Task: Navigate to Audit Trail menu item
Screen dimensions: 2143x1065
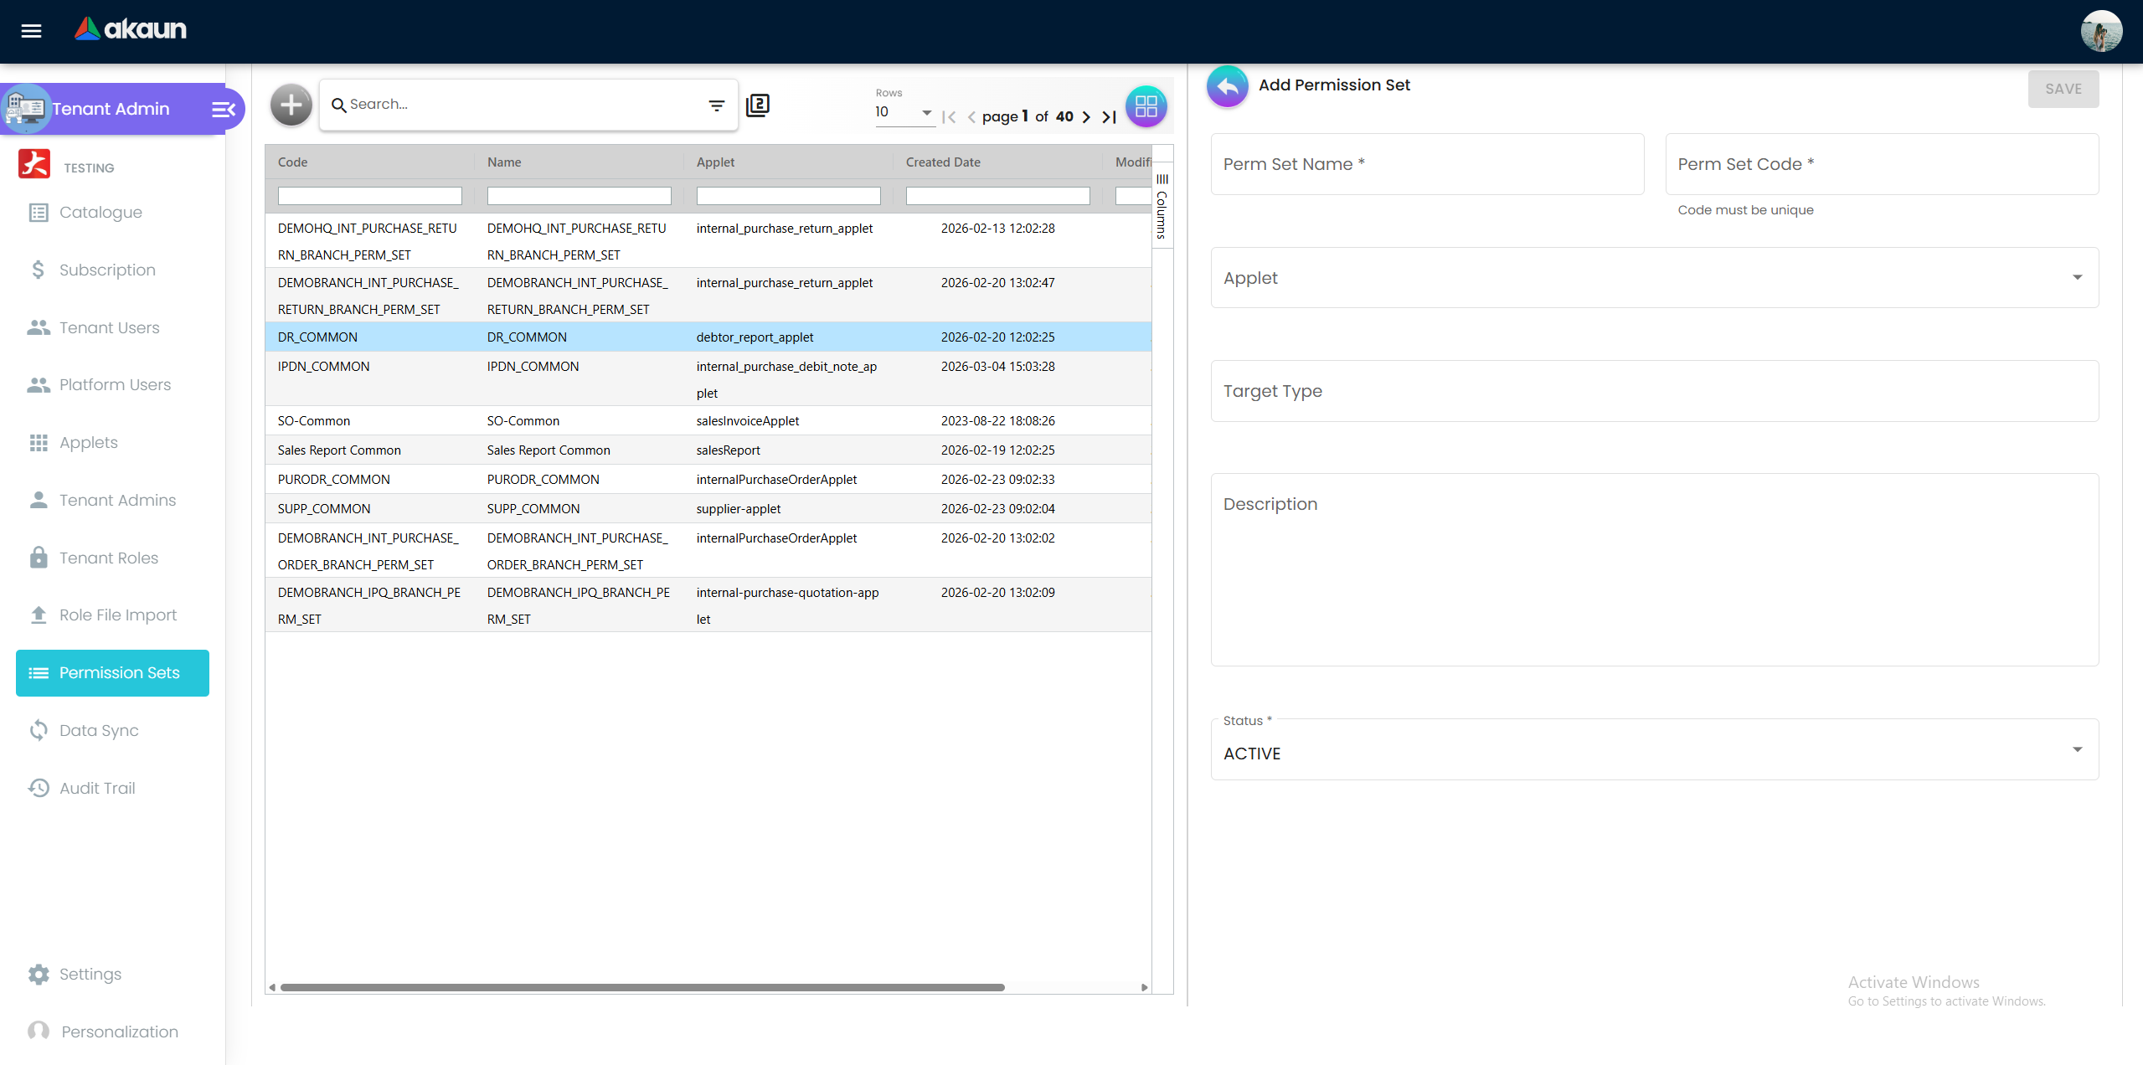Action: (x=97, y=788)
